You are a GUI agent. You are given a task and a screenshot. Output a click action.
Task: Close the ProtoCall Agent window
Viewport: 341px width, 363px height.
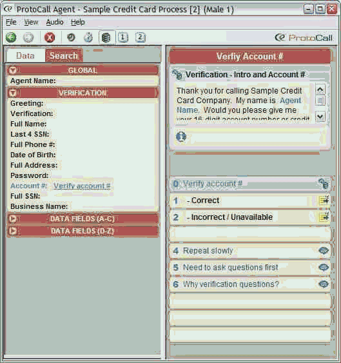point(332,9)
